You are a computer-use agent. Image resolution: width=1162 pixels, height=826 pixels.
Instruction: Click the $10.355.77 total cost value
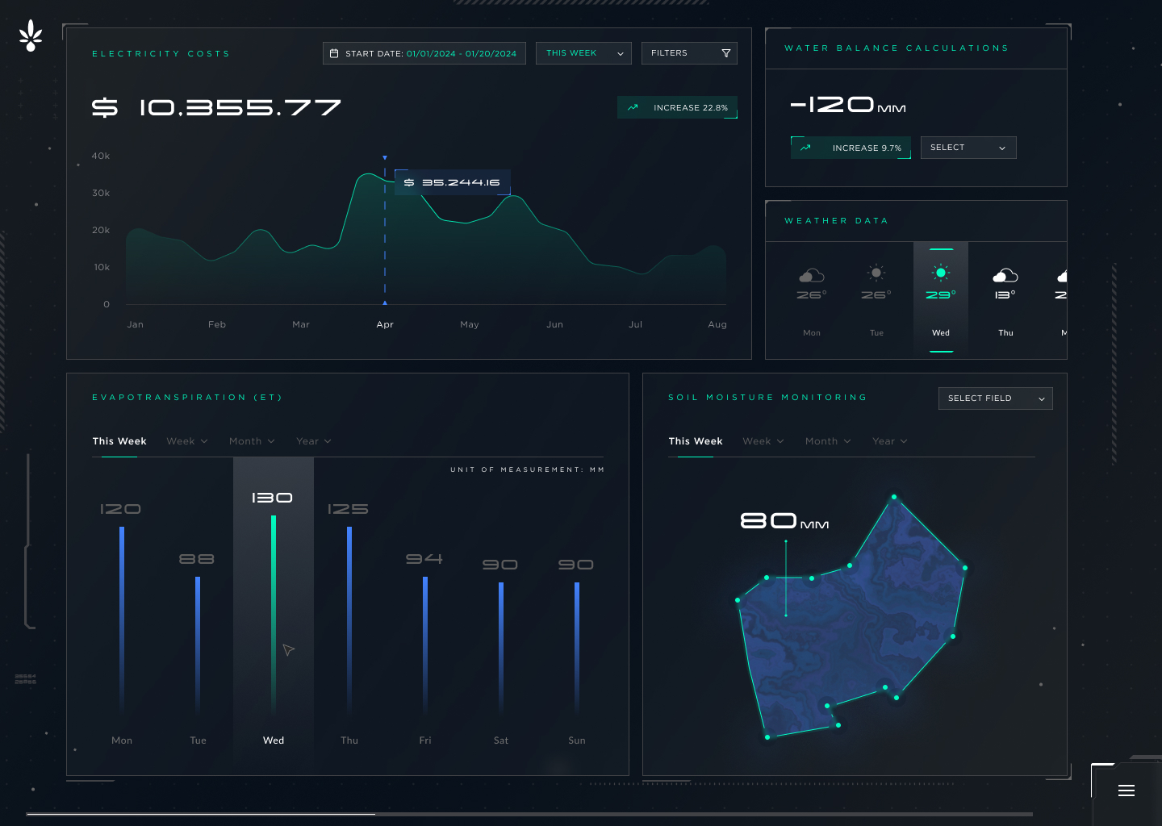pyautogui.click(x=216, y=107)
